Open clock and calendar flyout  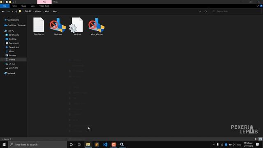tap(248, 144)
